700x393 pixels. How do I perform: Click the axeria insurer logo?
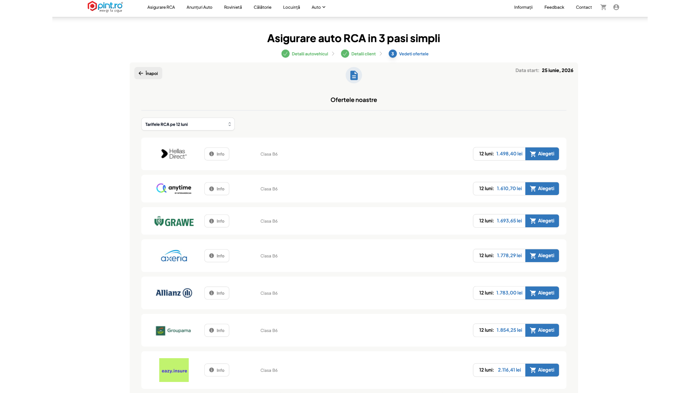[x=174, y=256]
